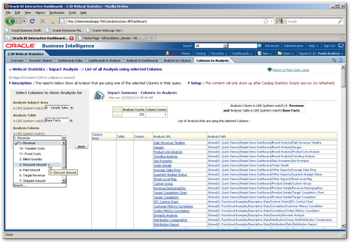Open the Analysis Table Base Facts dropdown arrow
The image size is (351, 243).
tap(71, 120)
